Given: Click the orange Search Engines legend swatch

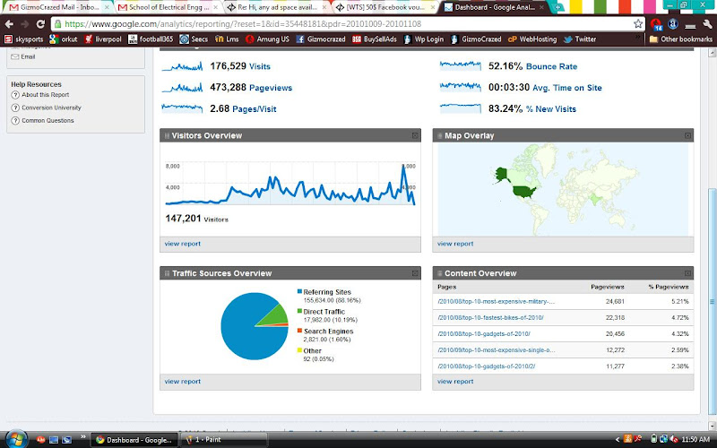Looking at the screenshot, I should click(299, 331).
